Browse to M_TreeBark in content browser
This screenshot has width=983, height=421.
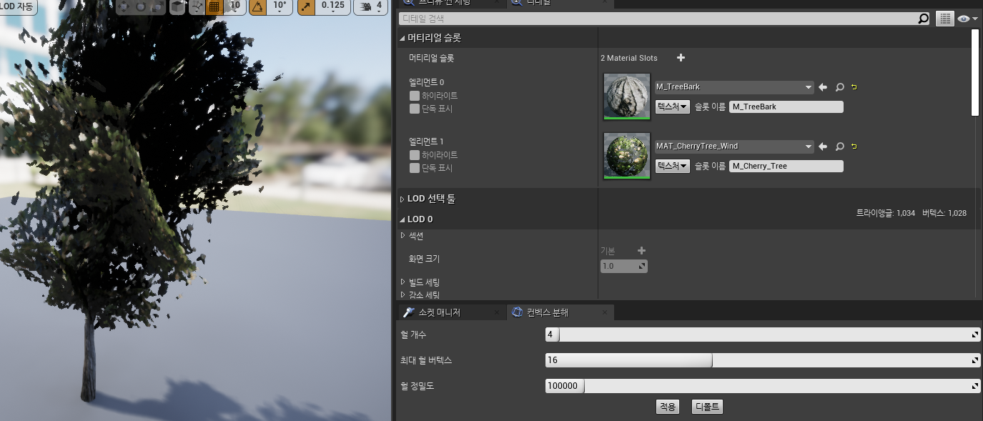840,87
